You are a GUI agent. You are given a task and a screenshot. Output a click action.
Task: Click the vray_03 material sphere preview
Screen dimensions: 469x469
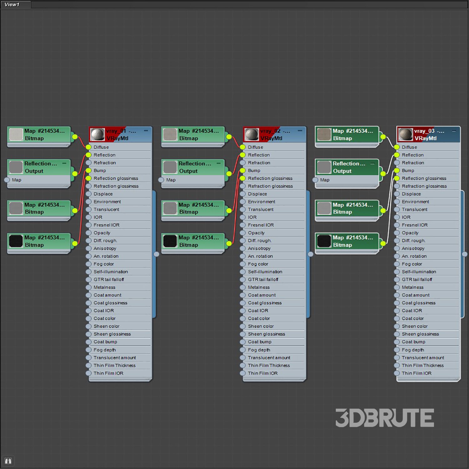(x=405, y=134)
